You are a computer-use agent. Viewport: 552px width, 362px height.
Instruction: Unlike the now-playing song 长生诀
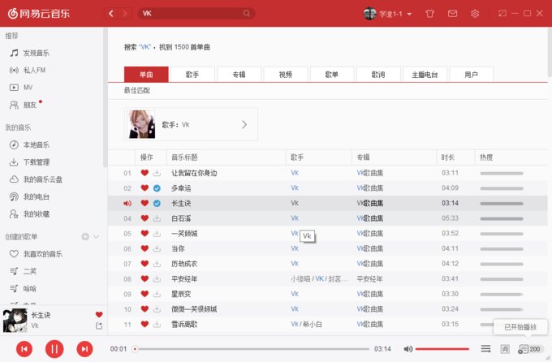point(99,314)
